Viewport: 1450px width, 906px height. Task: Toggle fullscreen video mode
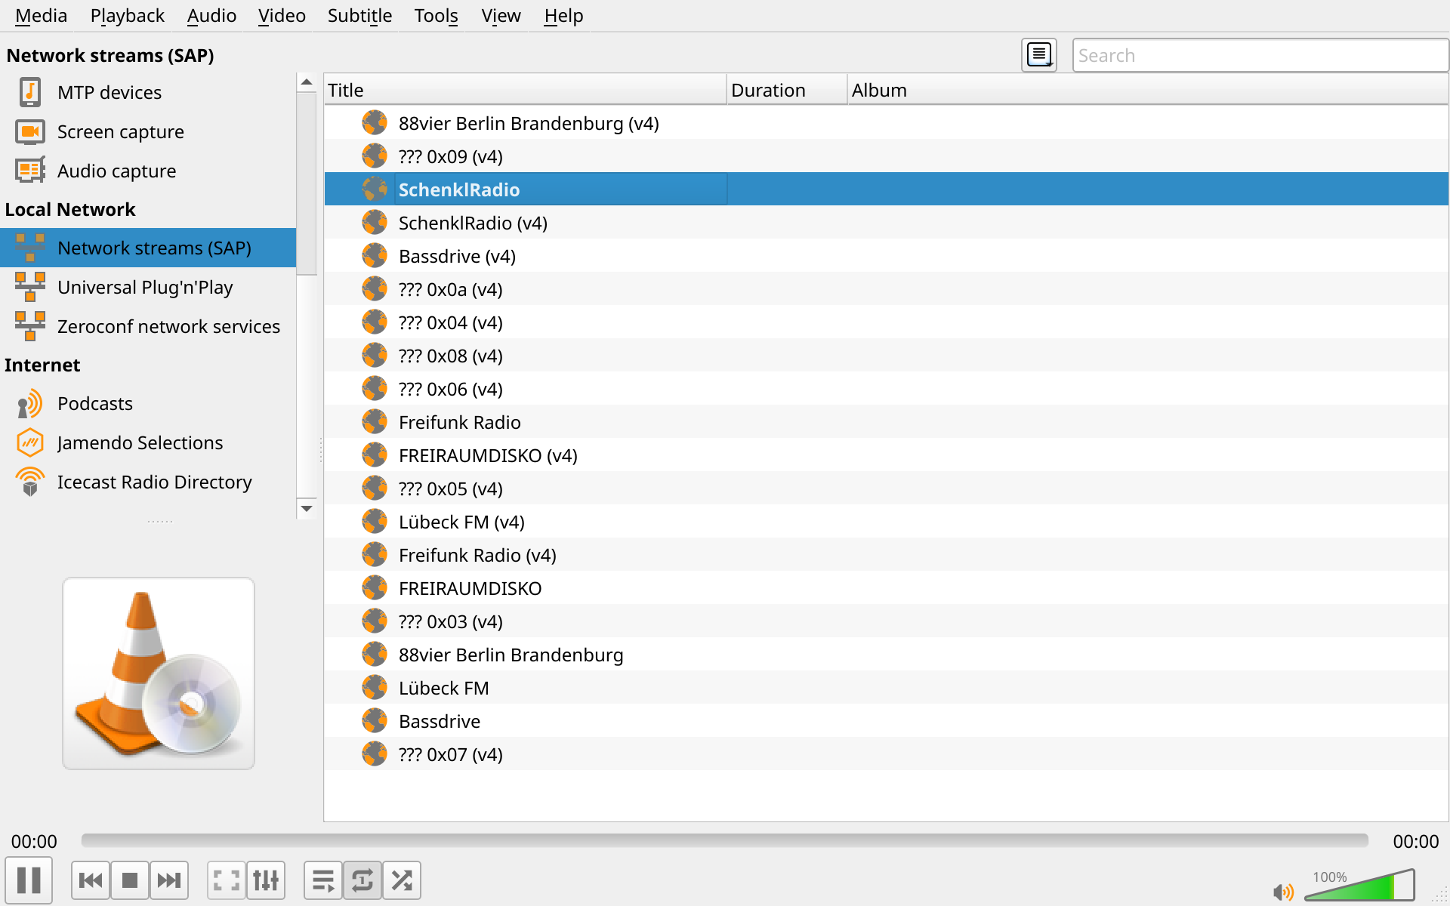point(227,880)
